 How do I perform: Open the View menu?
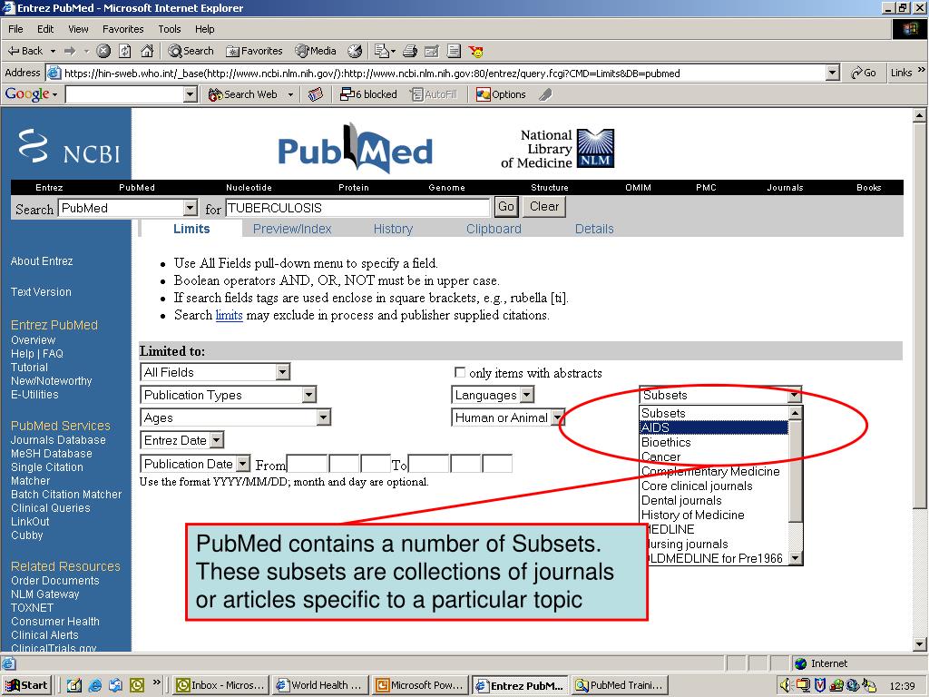[x=78, y=29]
